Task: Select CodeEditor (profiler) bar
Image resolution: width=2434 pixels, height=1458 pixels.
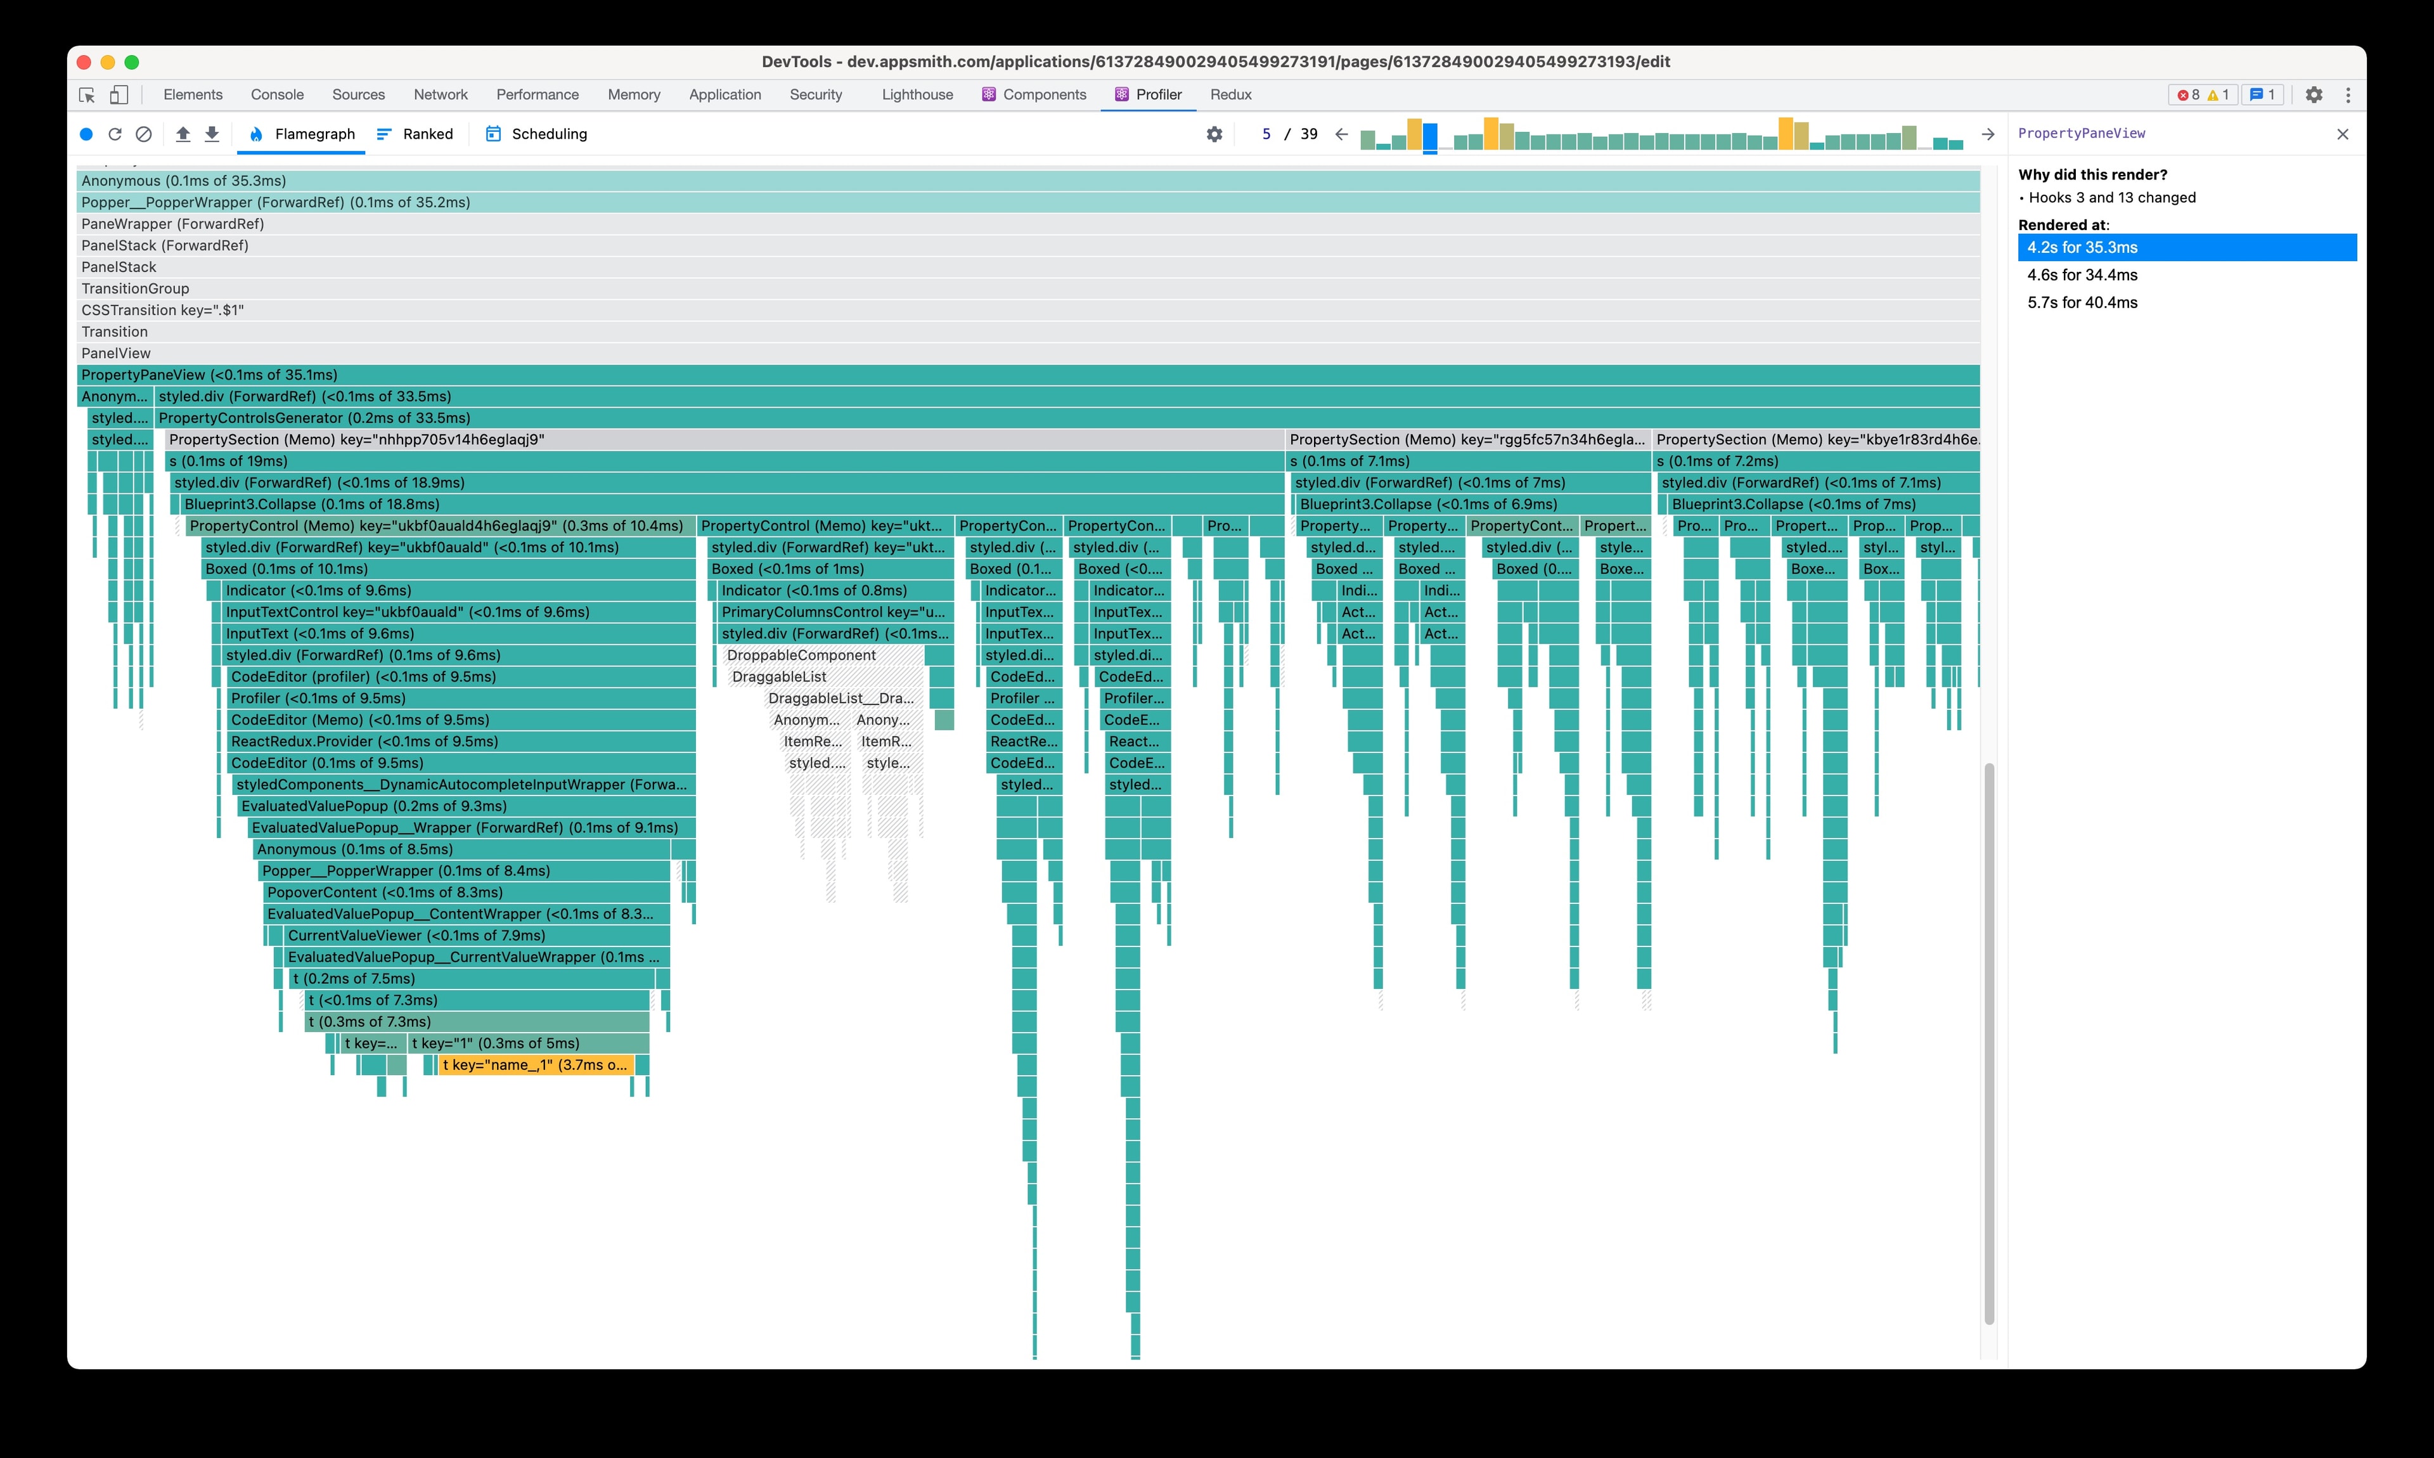Action: coord(461,677)
